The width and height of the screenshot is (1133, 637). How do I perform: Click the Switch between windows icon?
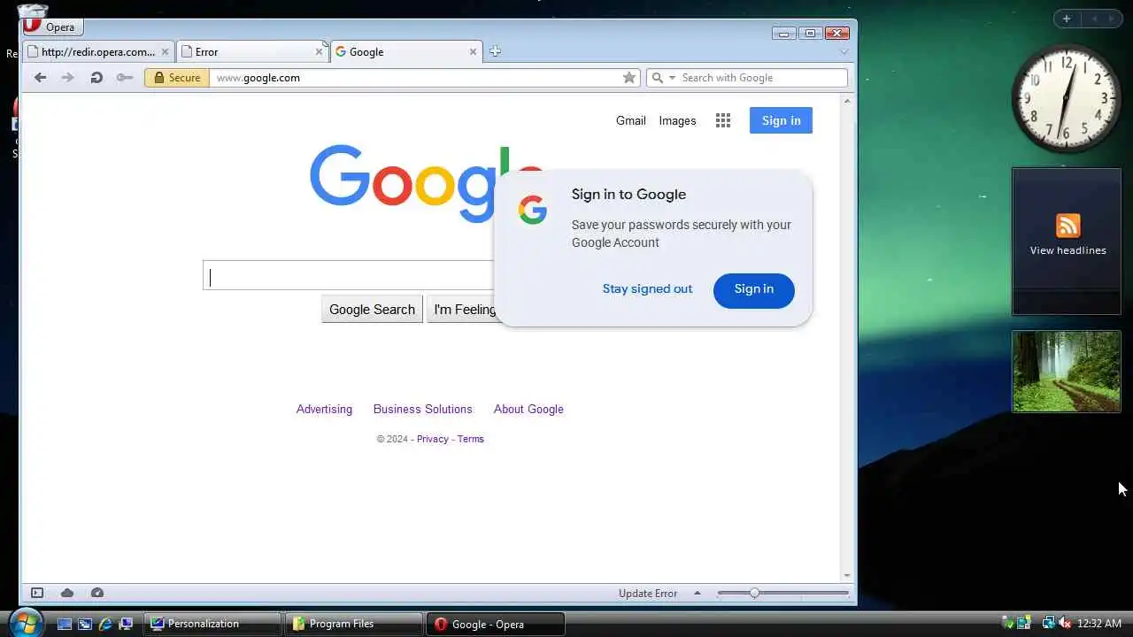point(85,624)
